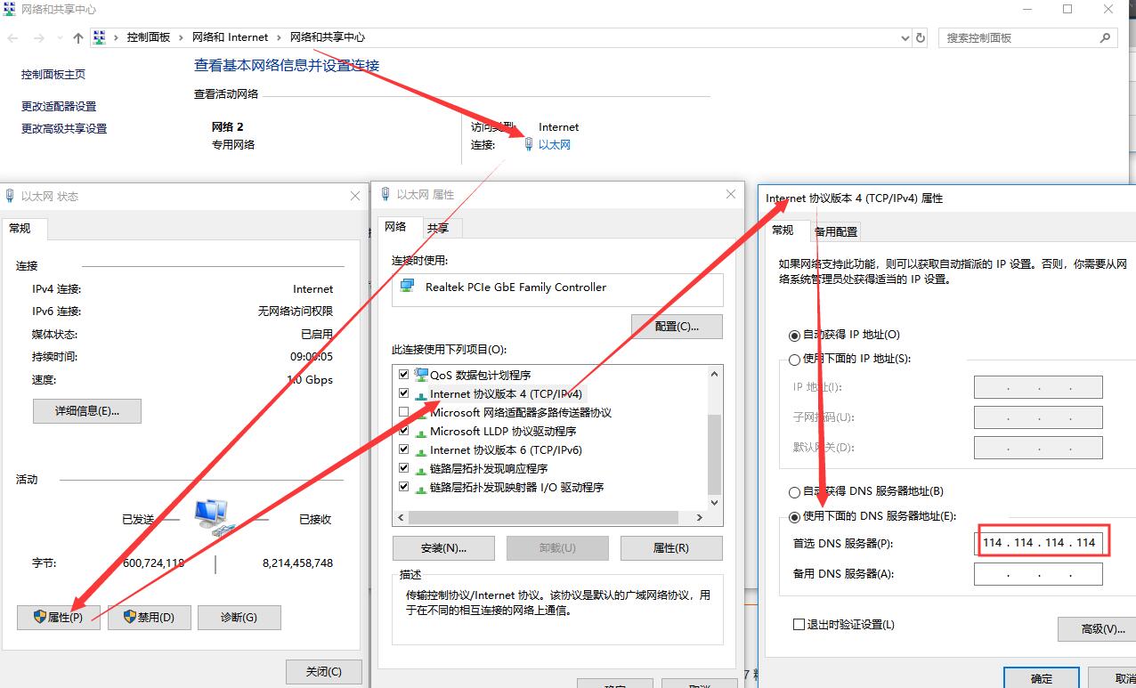
Task: Open the address bar history dropdown
Action: (x=904, y=38)
